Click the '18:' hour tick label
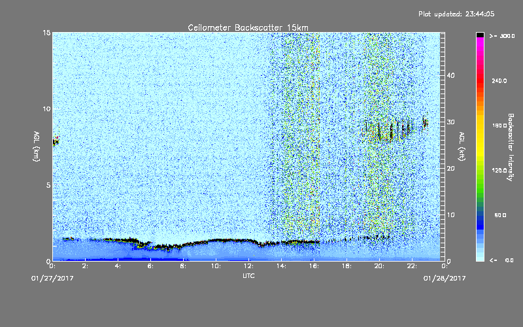 point(346,266)
